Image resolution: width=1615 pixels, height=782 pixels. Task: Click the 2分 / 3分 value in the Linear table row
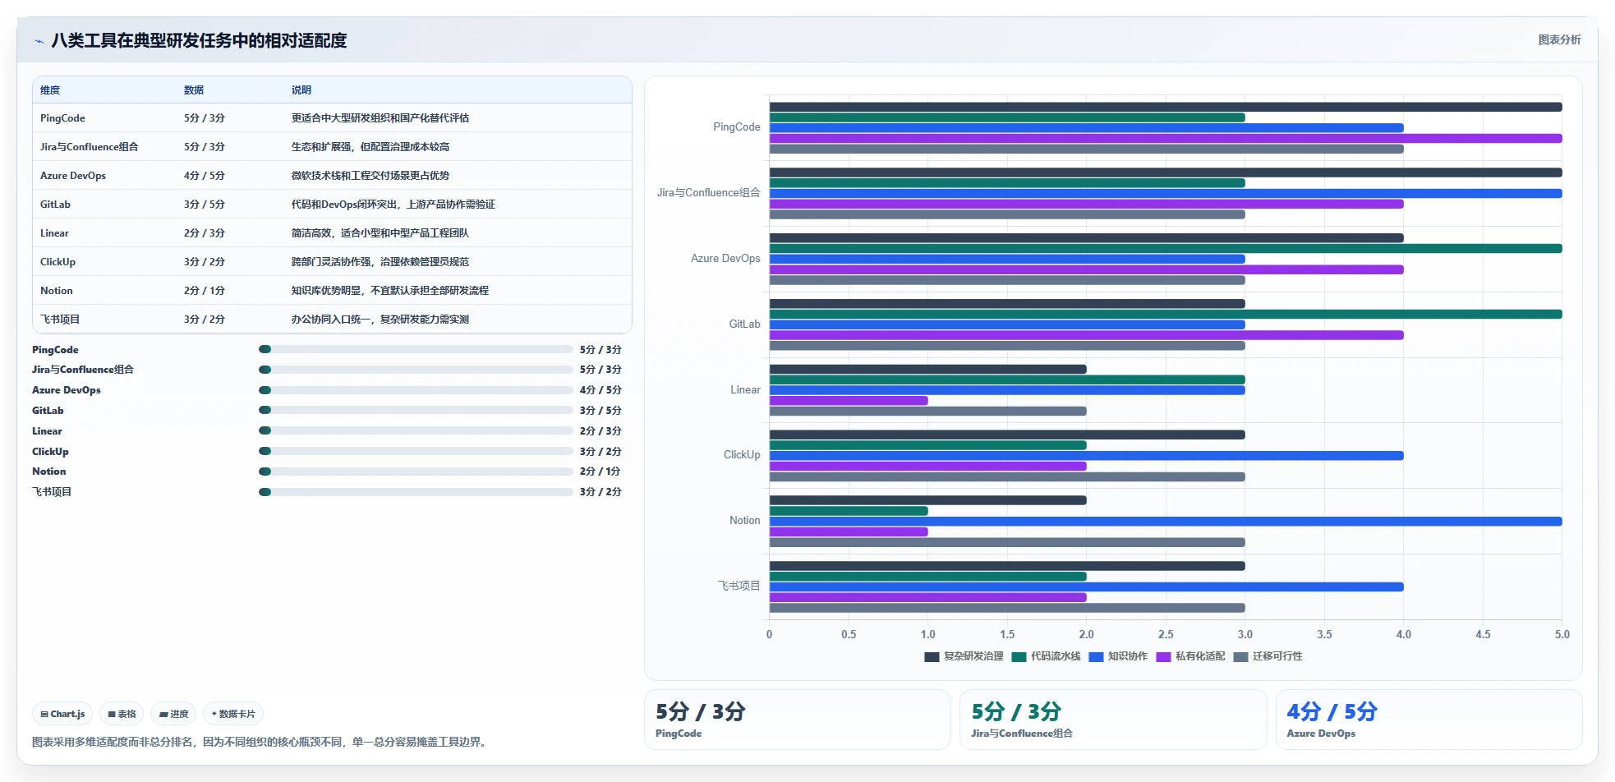coord(205,233)
